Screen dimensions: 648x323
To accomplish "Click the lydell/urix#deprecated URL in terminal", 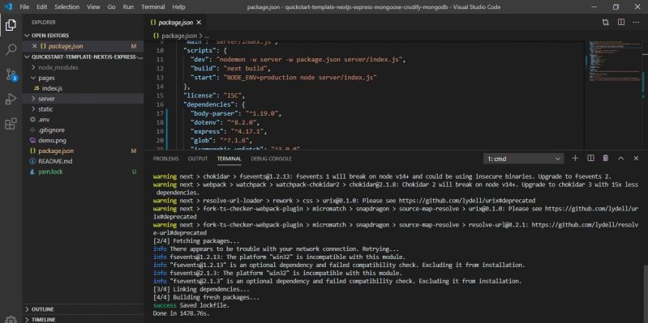I will [466, 201].
